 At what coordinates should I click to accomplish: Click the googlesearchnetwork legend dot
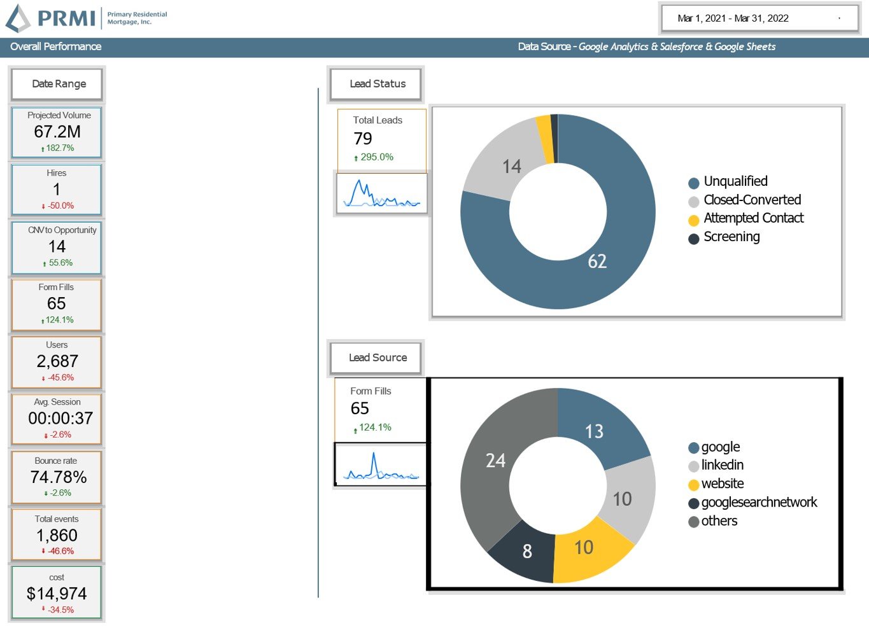tap(694, 503)
